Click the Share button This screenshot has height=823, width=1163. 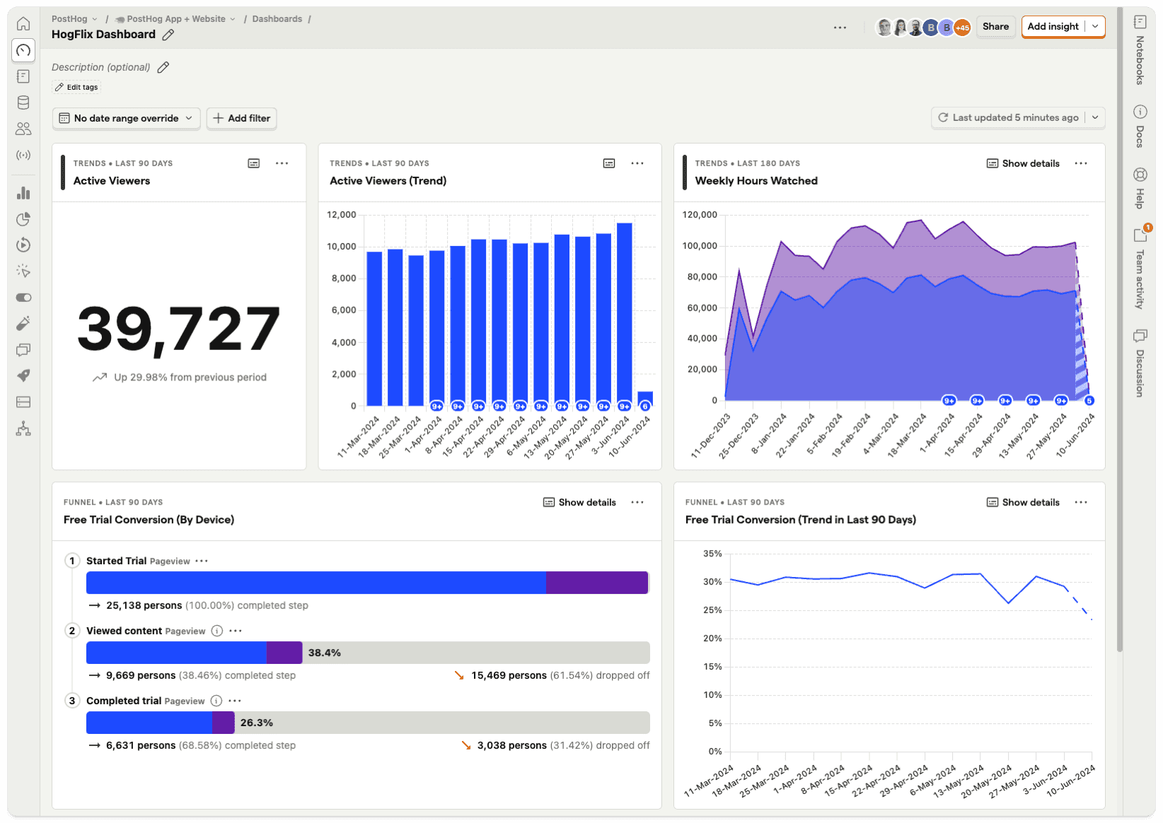click(x=995, y=26)
